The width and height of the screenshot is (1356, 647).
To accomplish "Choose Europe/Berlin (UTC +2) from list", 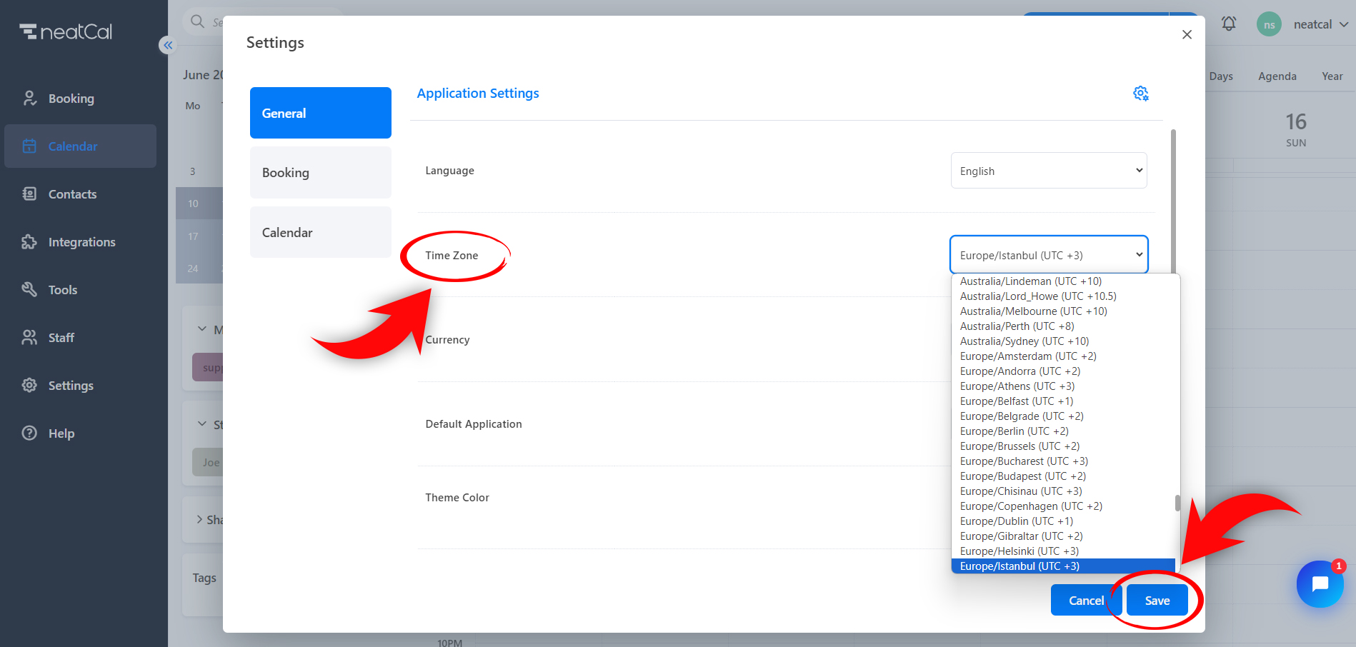I will pyautogui.click(x=1014, y=431).
